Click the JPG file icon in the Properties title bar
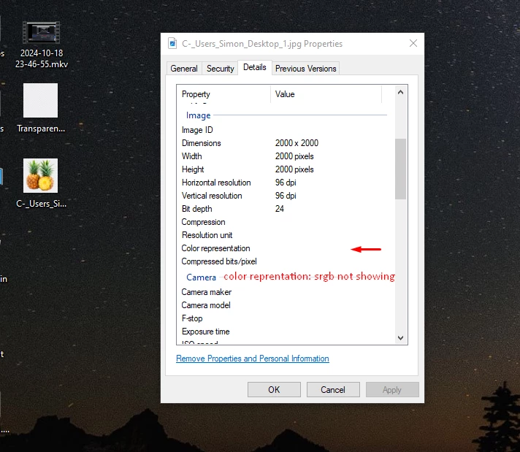This screenshot has width=520, height=452. click(x=172, y=43)
